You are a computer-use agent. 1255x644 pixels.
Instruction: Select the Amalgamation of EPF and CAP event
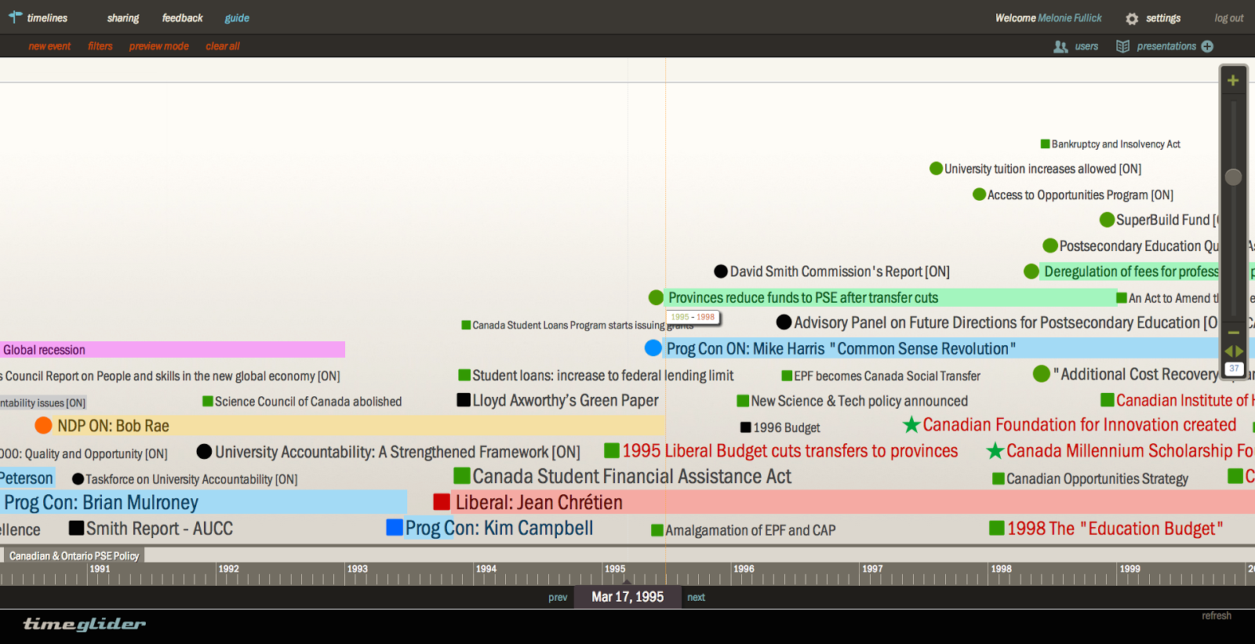(750, 530)
